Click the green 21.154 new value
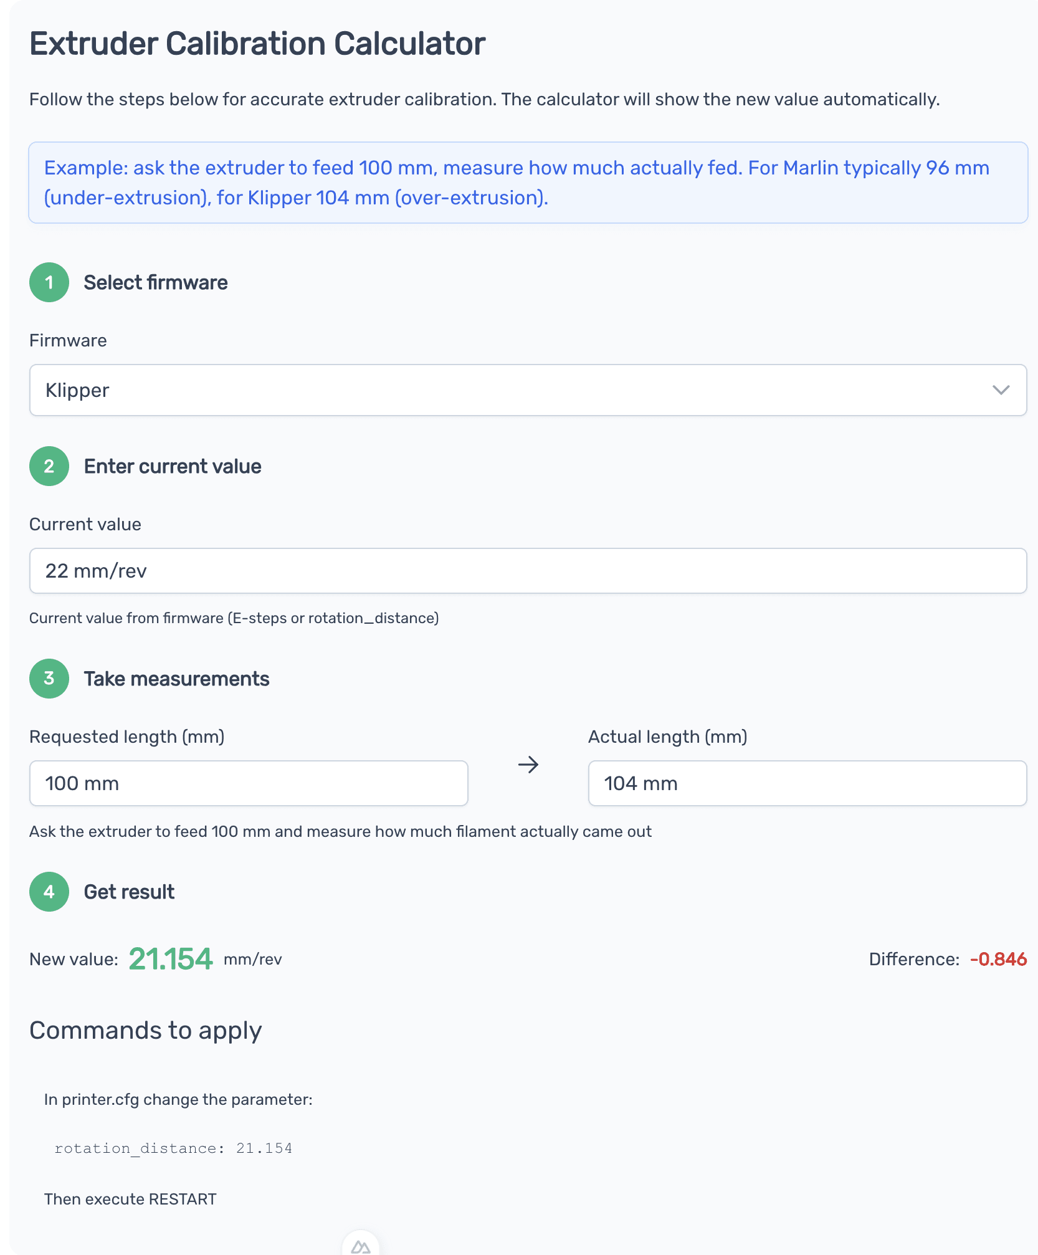This screenshot has width=1038, height=1255. point(171,959)
